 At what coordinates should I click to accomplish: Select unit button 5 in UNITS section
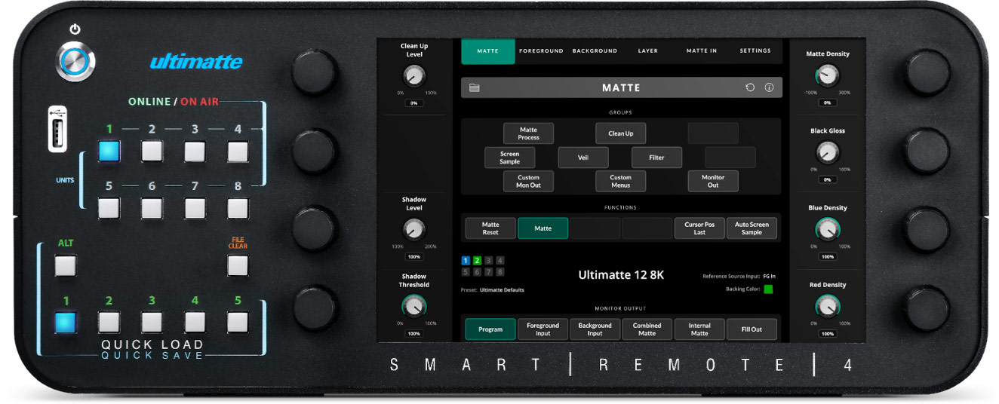109,207
